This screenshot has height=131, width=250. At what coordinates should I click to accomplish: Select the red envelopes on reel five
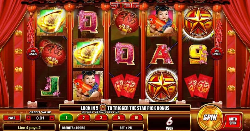[198, 86]
